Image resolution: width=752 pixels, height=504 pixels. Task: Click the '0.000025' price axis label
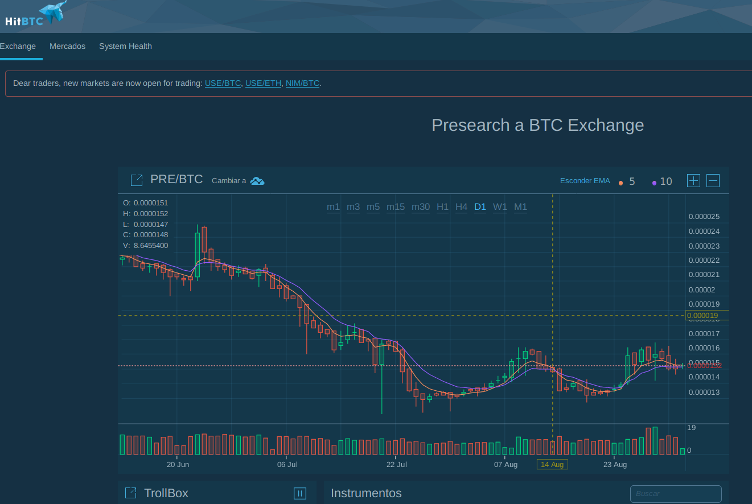tap(704, 217)
